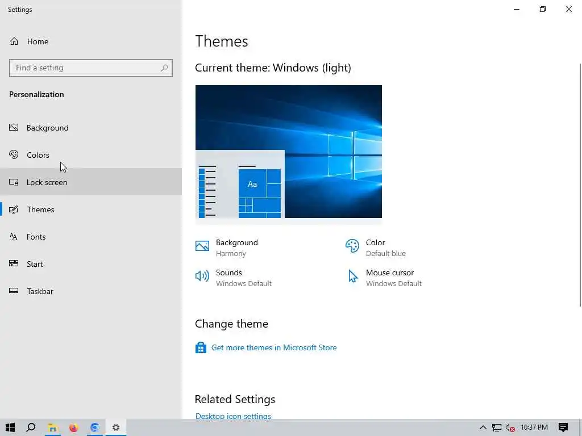Click the Personalization section heading
Screen dimensions: 582x436
(36, 94)
